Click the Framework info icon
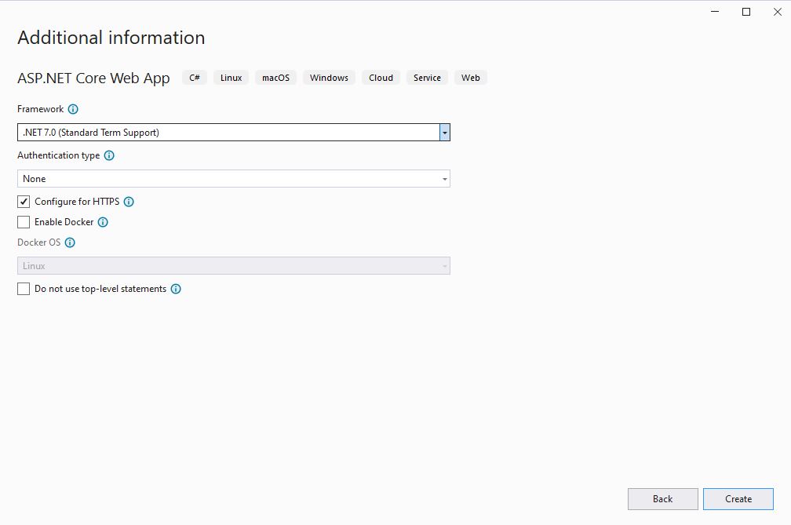Viewport: 791px width, 525px height. click(73, 109)
